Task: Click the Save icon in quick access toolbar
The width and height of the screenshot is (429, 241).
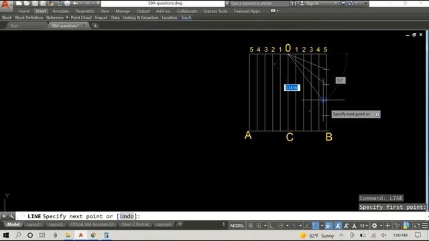Action: [x=35, y=3]
